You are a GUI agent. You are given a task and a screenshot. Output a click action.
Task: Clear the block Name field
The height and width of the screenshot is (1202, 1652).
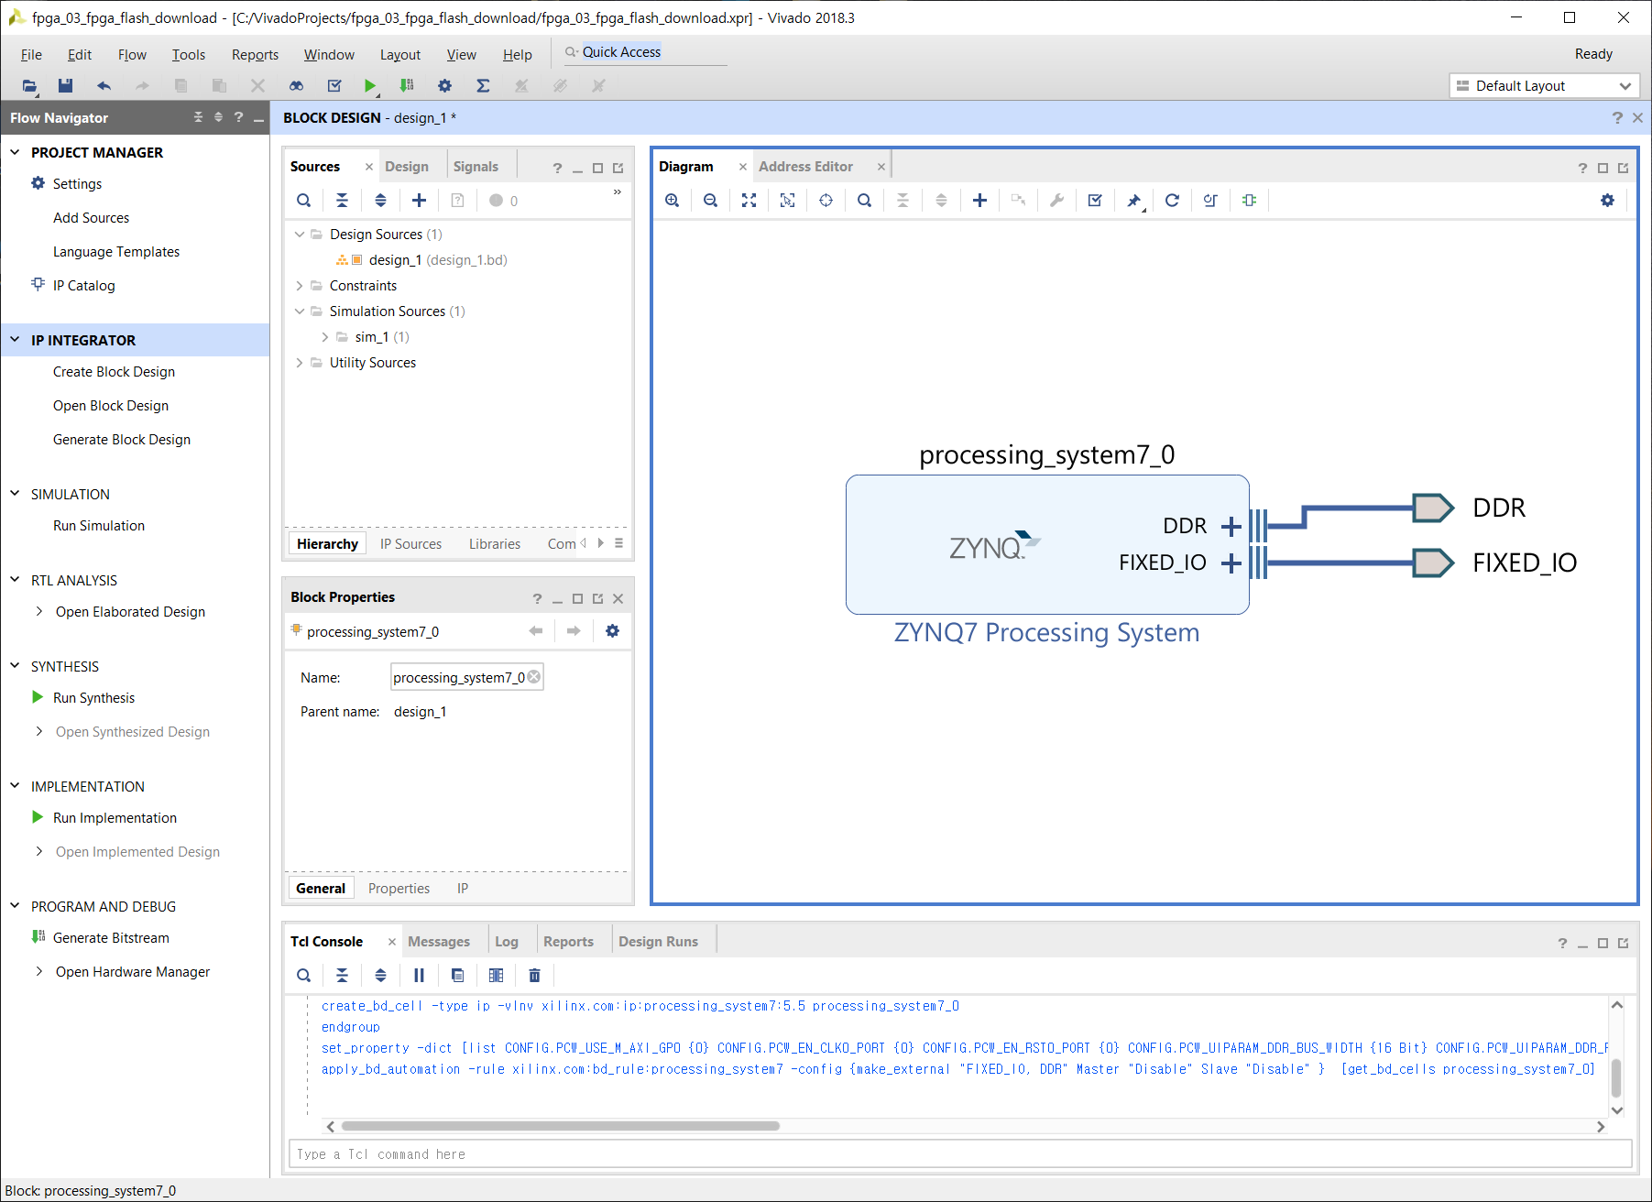pos(534,677)
